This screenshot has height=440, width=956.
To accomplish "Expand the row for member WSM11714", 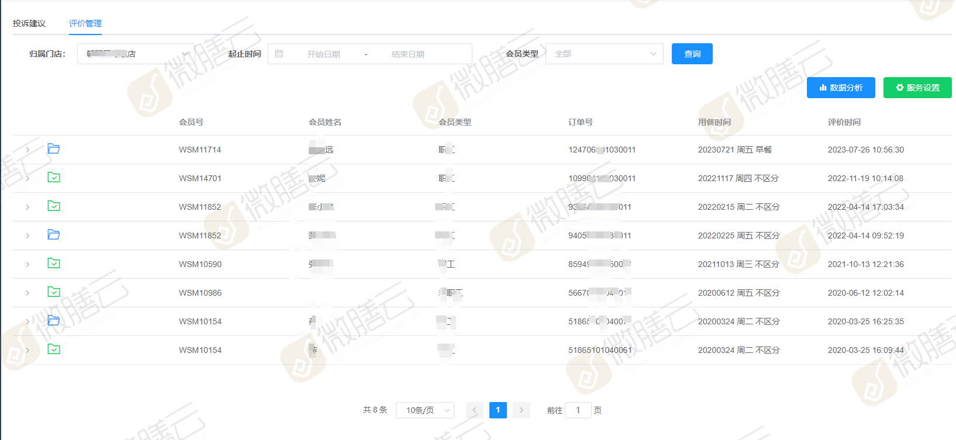I will click(27, 150).
